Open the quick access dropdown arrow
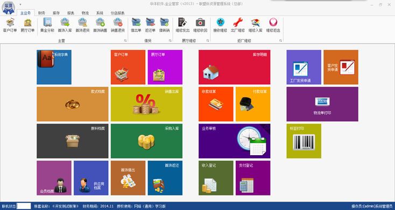The width and height of the screenshot is (395, 210). pyautogui.click(x=20, y=4)
